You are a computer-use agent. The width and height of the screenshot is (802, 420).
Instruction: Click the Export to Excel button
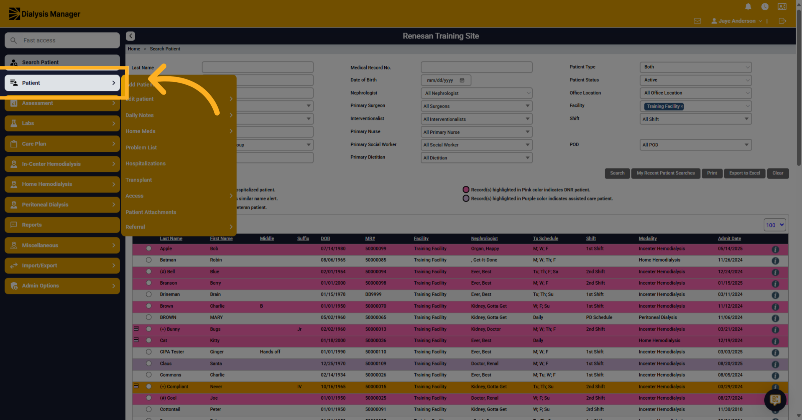tap(745, 173)
